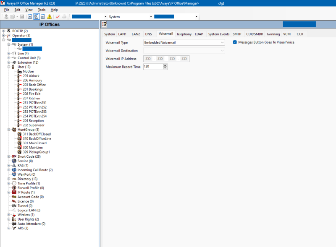Toggle the show navigation pane toolbar icon
This screenshot has height=247, width=336.
pos(36,16)
